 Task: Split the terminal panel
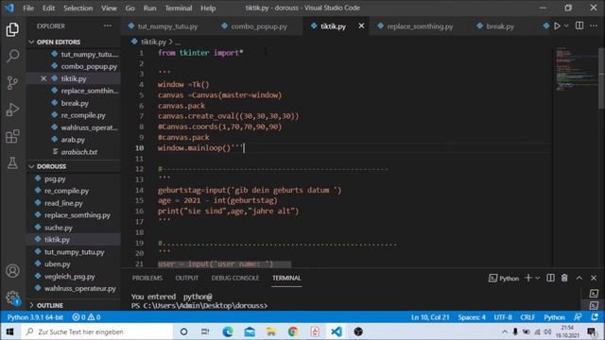550,278
